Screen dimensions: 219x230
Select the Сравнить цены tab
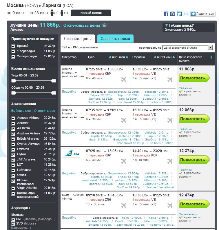(77, 39)
